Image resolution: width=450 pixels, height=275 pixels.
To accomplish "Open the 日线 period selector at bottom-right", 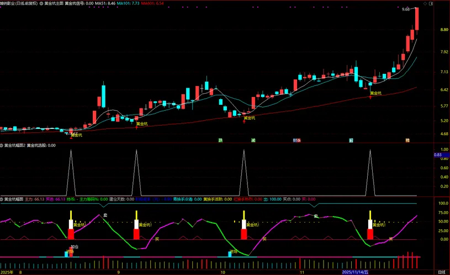I will coord(441,272).
